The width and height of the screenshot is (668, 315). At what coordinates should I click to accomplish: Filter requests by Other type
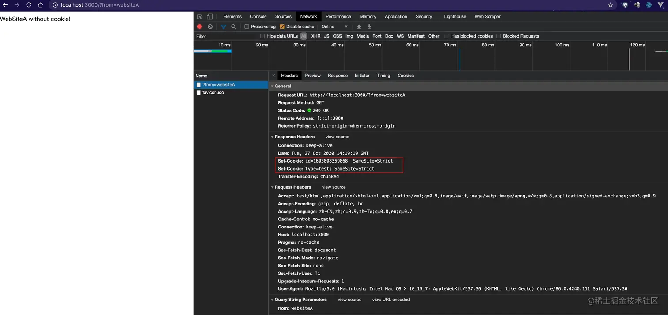point(434,36)
